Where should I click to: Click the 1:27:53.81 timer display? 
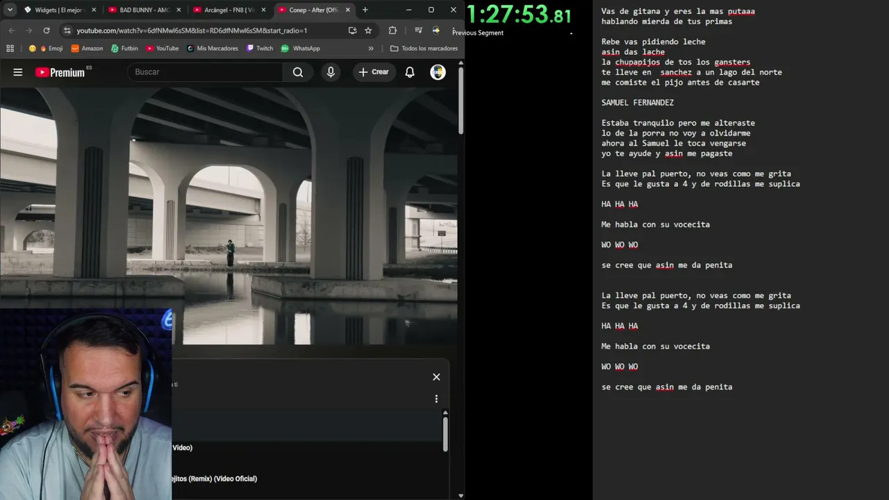520,15
